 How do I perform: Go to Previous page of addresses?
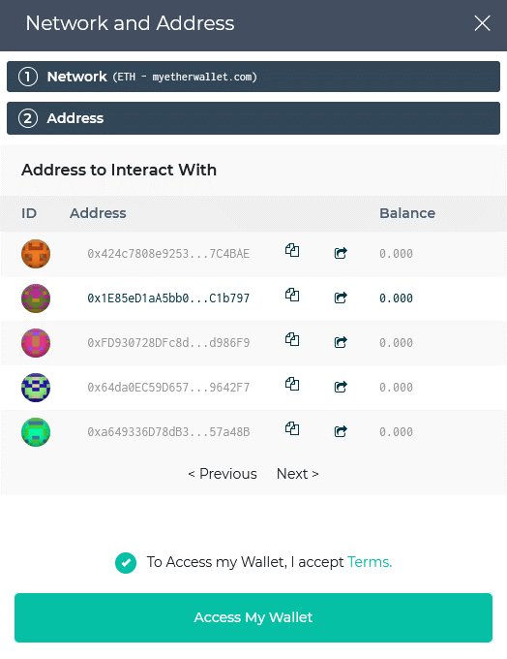223,474
